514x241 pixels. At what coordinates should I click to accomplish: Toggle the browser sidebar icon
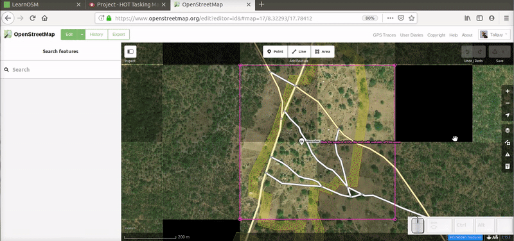click(x=479, y=19)
